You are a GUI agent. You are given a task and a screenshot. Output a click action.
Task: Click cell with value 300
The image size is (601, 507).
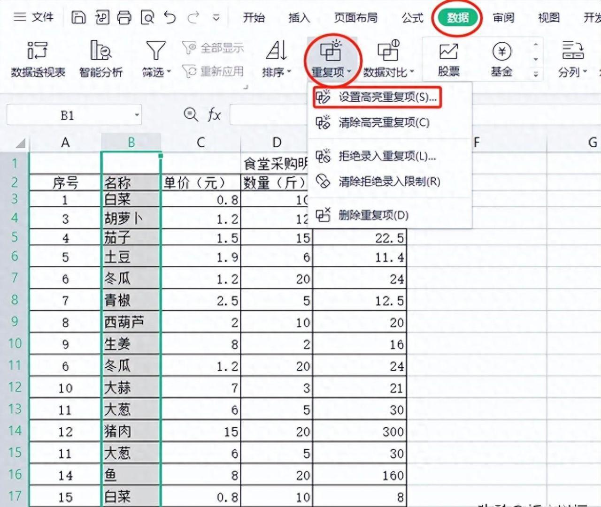pyautogui.click(x=360, y=431)
